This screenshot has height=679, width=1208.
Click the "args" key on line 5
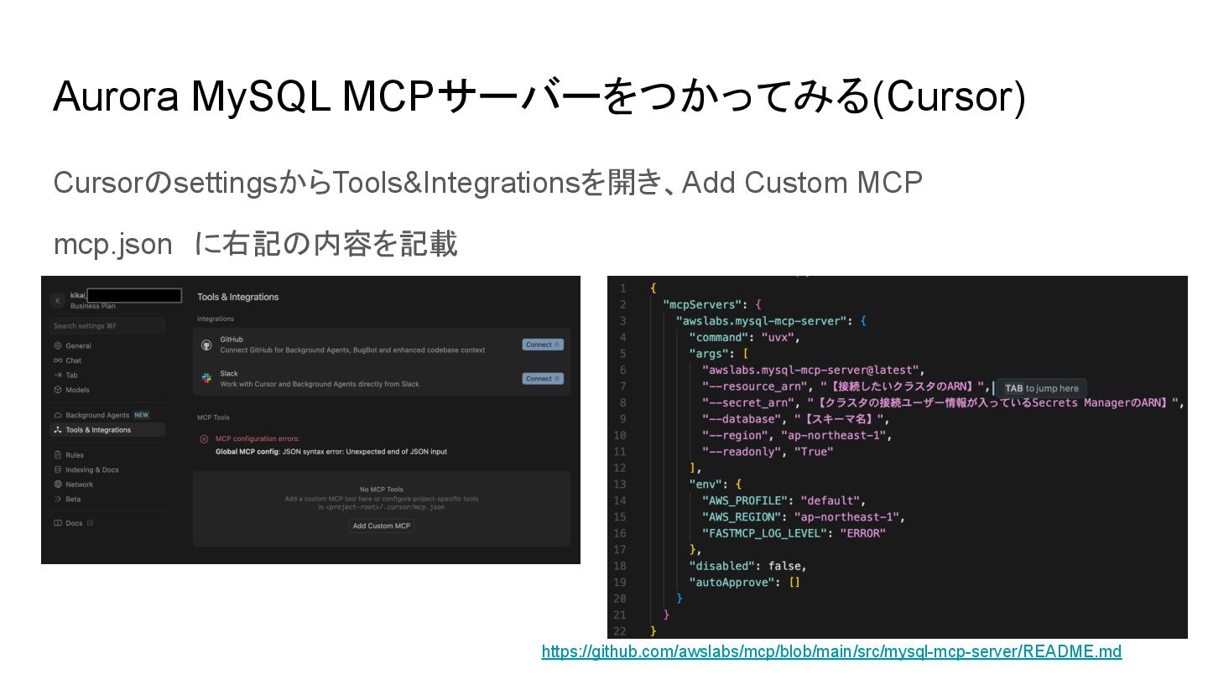(708, 353)
